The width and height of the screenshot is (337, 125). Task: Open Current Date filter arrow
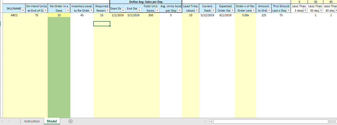point(214,10)
